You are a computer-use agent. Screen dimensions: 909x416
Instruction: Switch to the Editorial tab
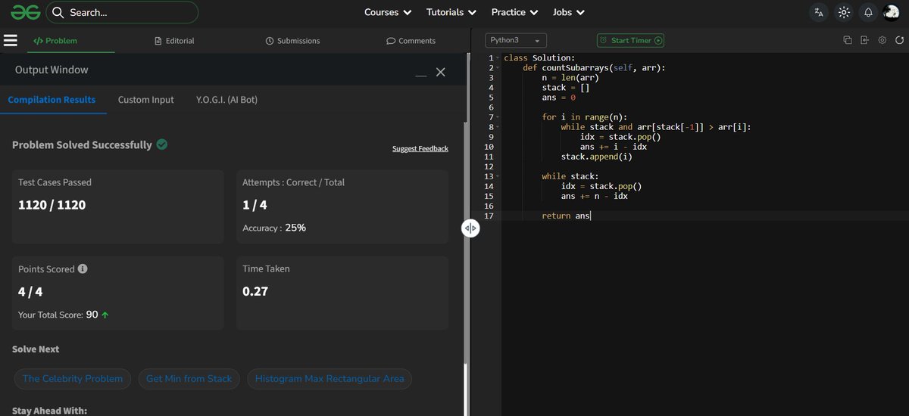(174, 41)
